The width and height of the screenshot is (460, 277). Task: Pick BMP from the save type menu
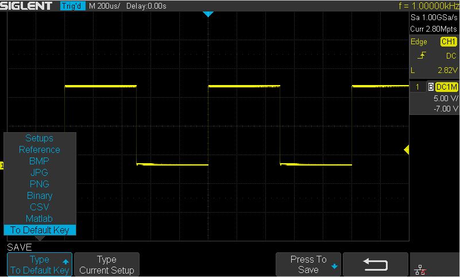coord(40,161)
